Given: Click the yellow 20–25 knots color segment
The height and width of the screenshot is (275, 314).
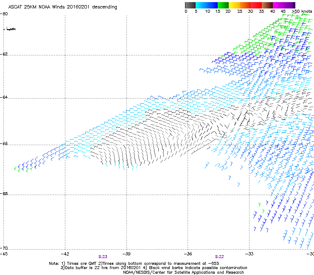Looking at the screenshot, I should click(234, 5).
